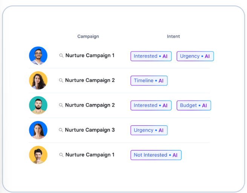Screen dimensions: 247x193
Task: Click the Urgency AI tag next to Nurture Campaign 3
Action: click(x=149, y=130)
